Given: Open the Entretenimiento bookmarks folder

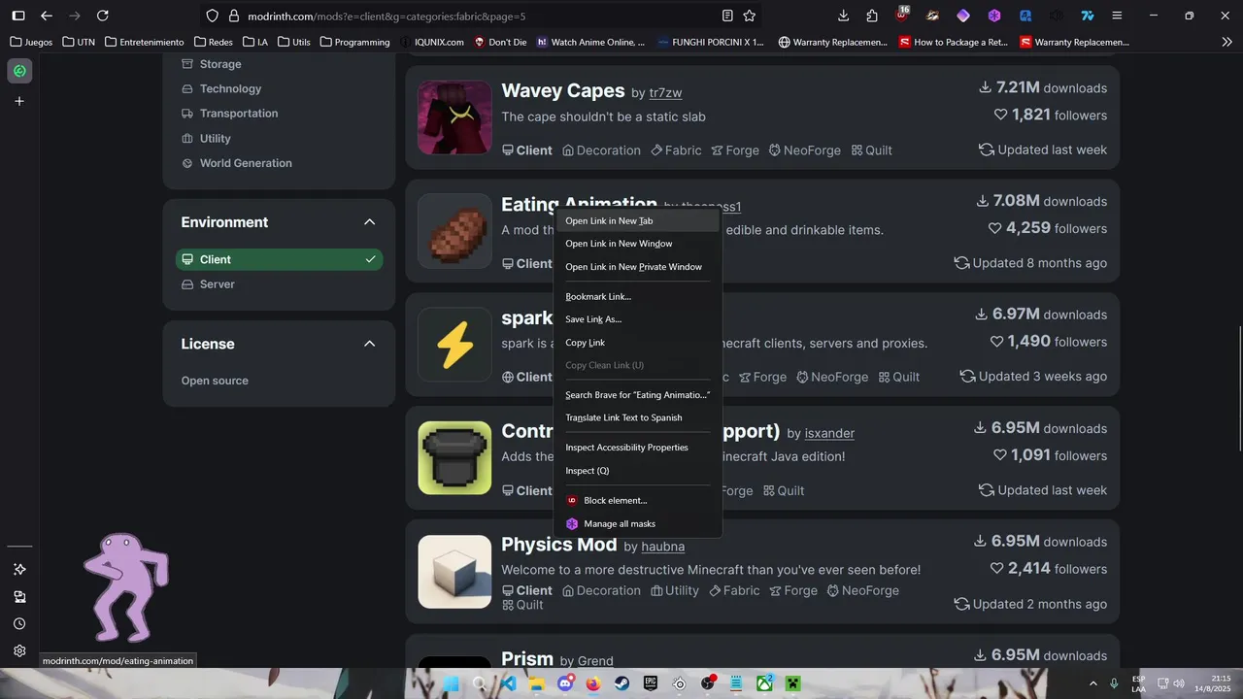Looking at the screenshot, I should [x=144, y=42].
